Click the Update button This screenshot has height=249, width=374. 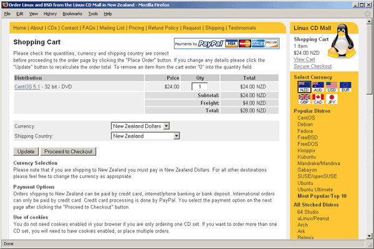(26, 151)
